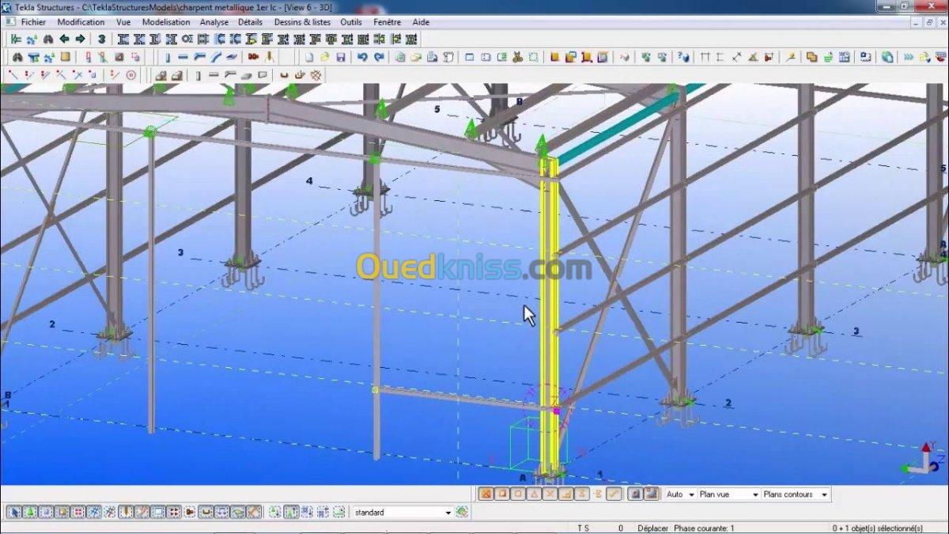Click the binoculars icon in first toolbar row
The height and width of the screenshot is (534, 949).
point(48,39)
